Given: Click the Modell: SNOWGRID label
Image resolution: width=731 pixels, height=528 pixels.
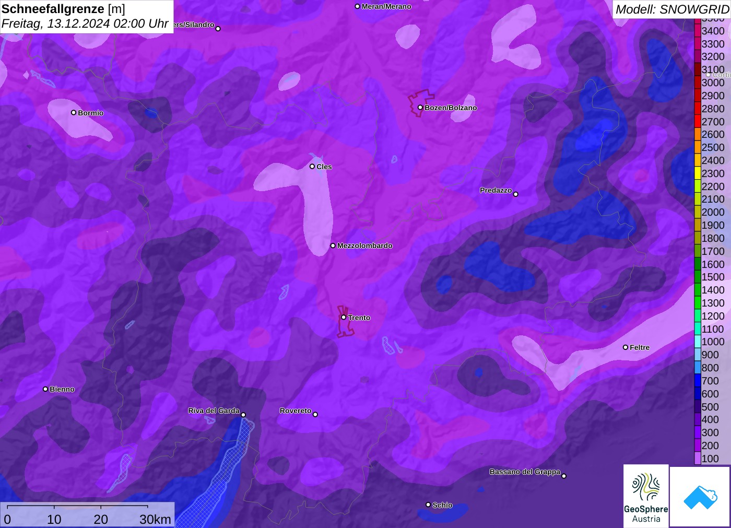Looking at the screenshot, I should click(x=672, y=9).
